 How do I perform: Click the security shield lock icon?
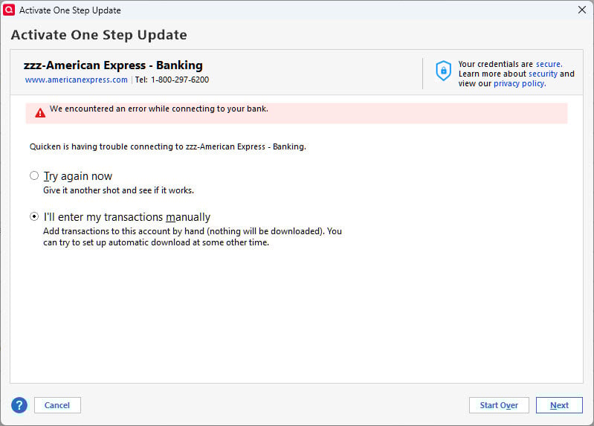pyautogui.click(x=443, y=71)
